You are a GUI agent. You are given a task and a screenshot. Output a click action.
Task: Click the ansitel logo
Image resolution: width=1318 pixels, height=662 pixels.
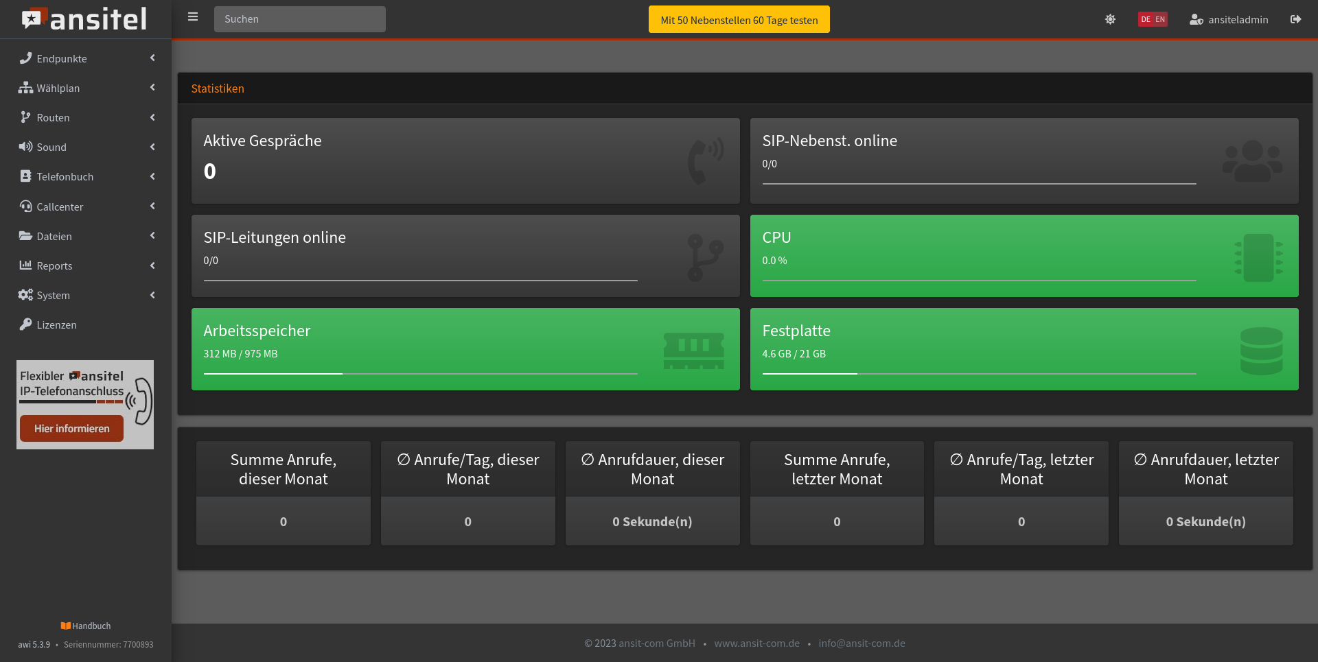(x=84, y=19)
